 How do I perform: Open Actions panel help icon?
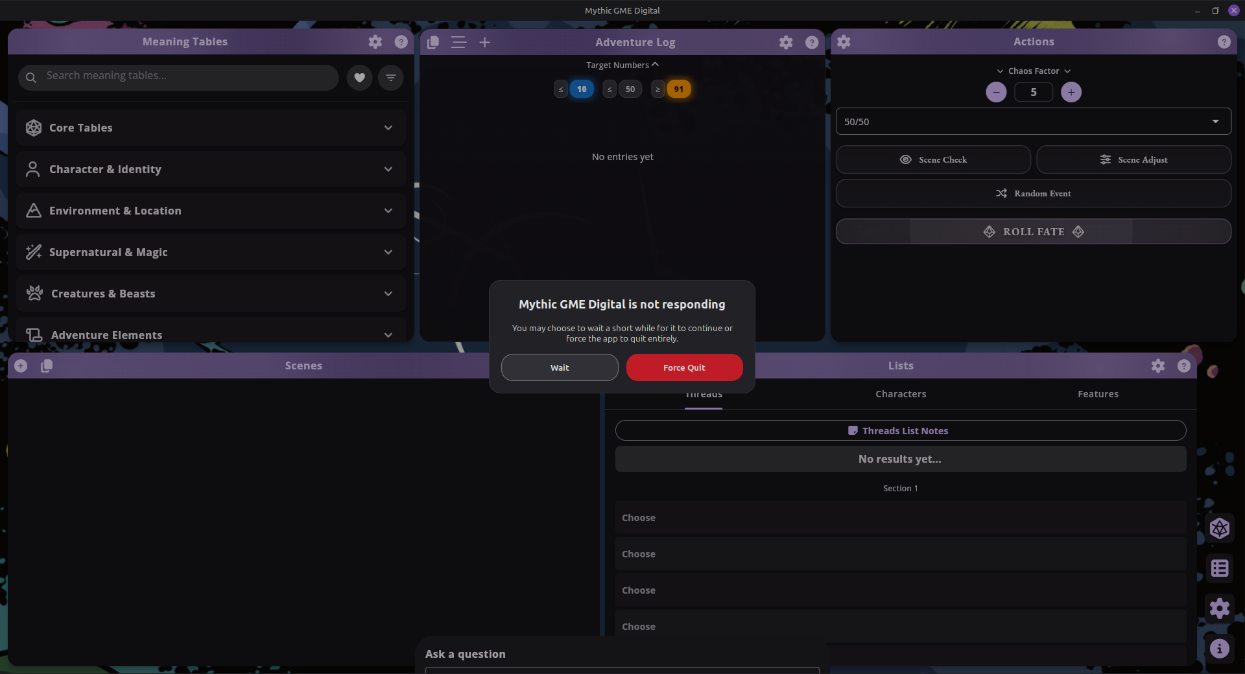tap(1224, 41)
